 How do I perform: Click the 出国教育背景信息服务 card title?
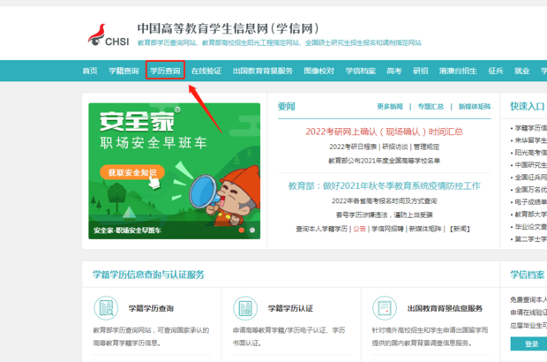tap(445, 308)
